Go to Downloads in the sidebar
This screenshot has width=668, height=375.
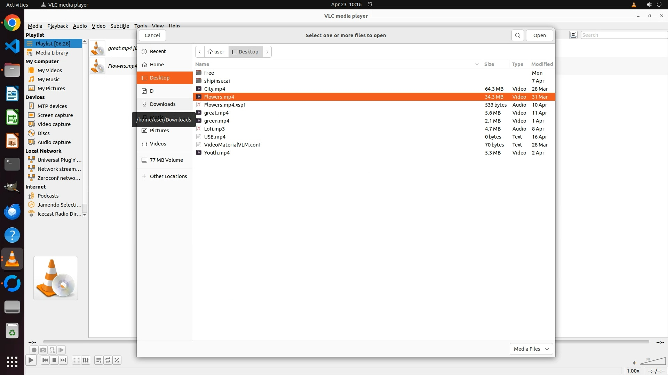click(162, 104)
